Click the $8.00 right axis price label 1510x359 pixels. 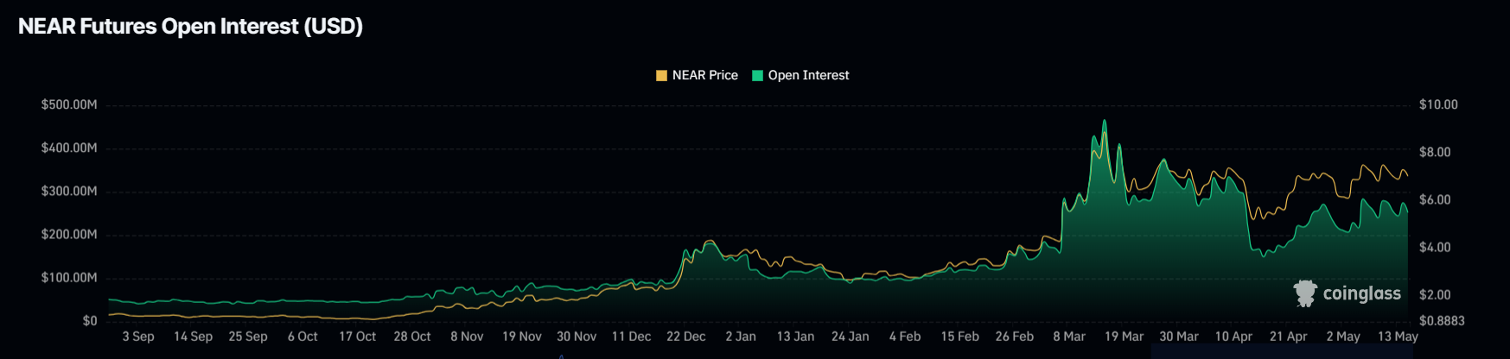[x=1435, y=152]
